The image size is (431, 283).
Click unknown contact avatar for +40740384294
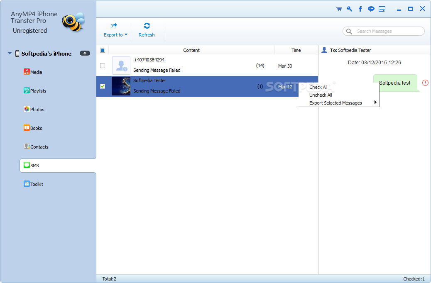pyautogui.click(x=121, y=66)
